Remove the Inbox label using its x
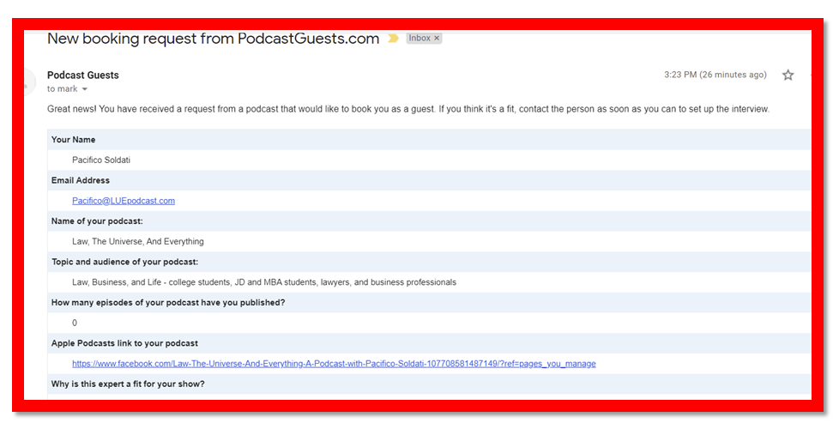Viewport: 839px width, 429px height. click(437, 39)
